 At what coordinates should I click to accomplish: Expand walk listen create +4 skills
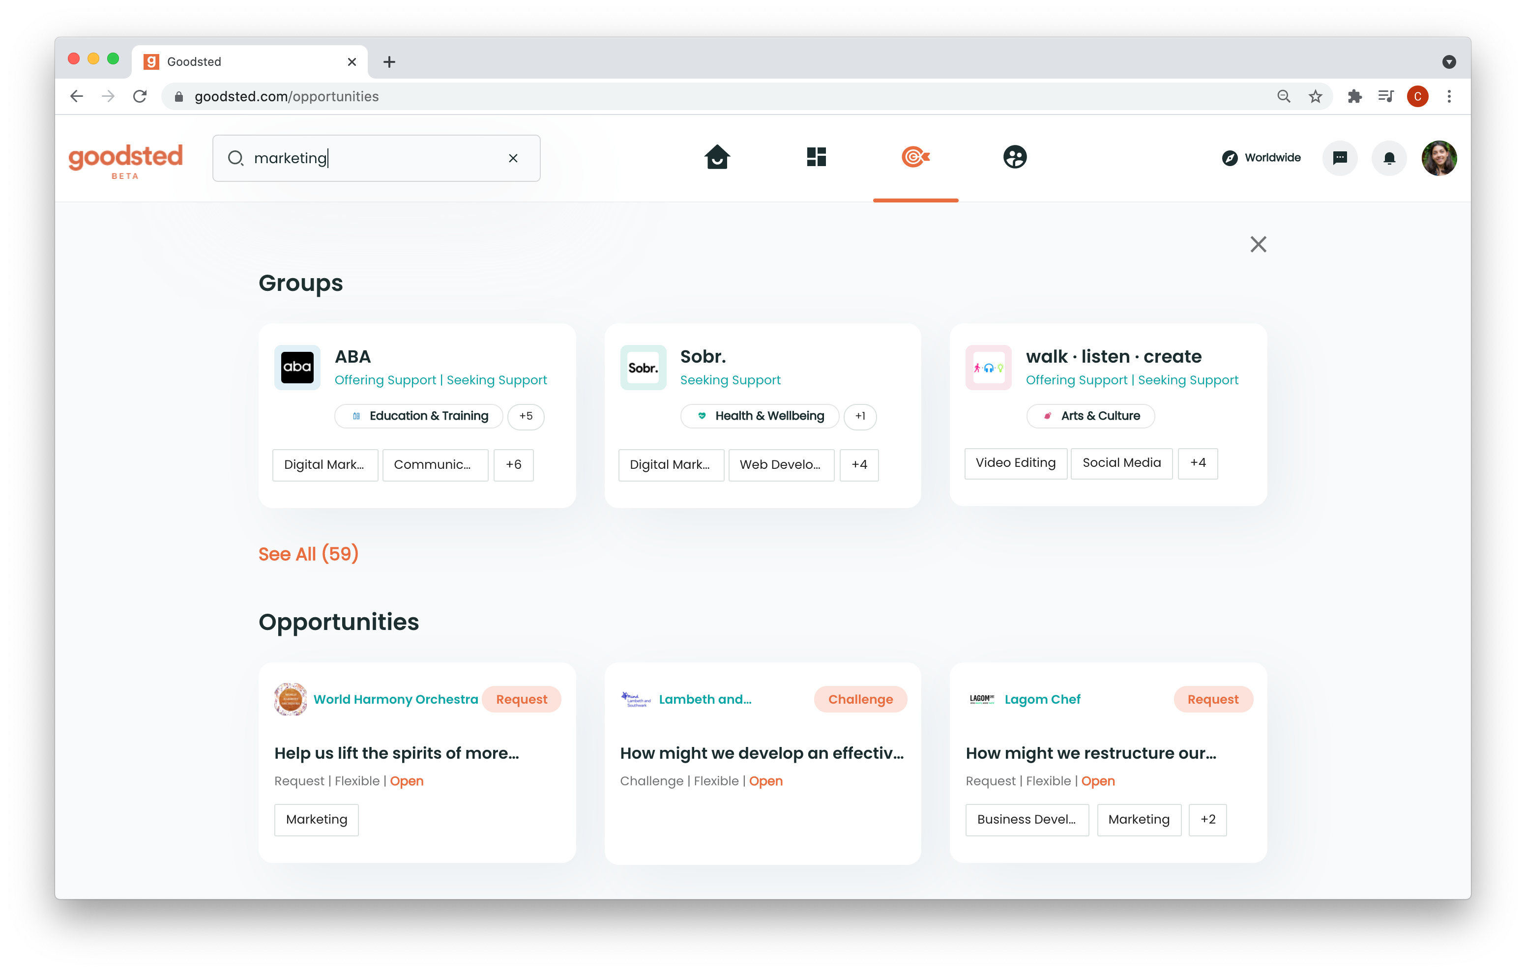tap(1198, 463)
